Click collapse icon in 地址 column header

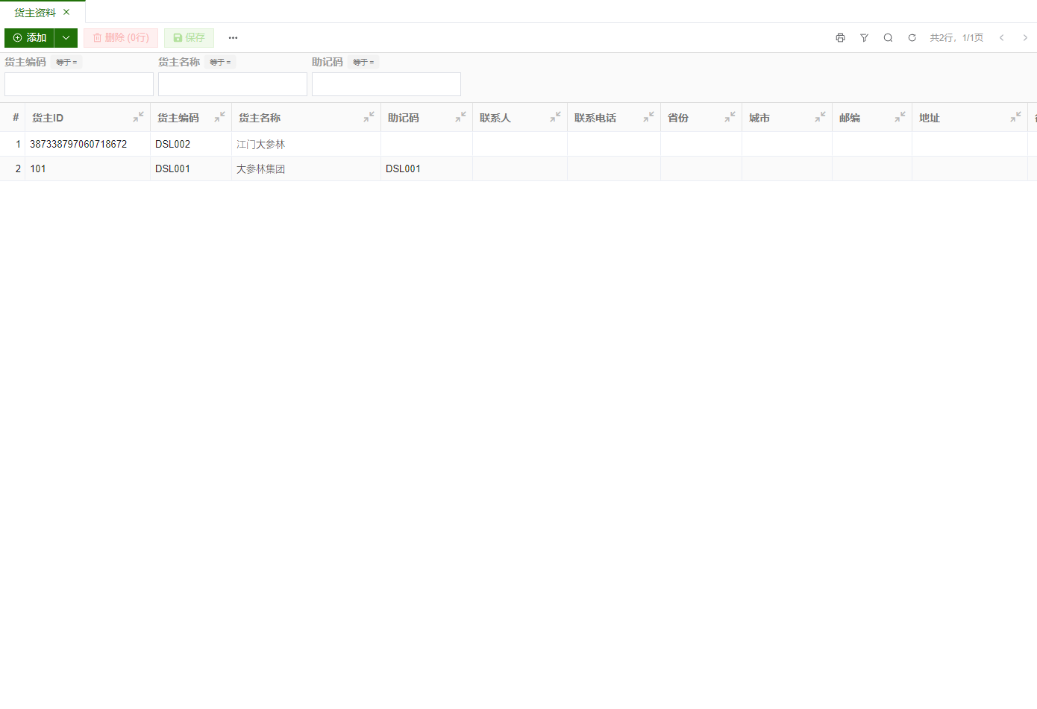tap(1016, 117)
